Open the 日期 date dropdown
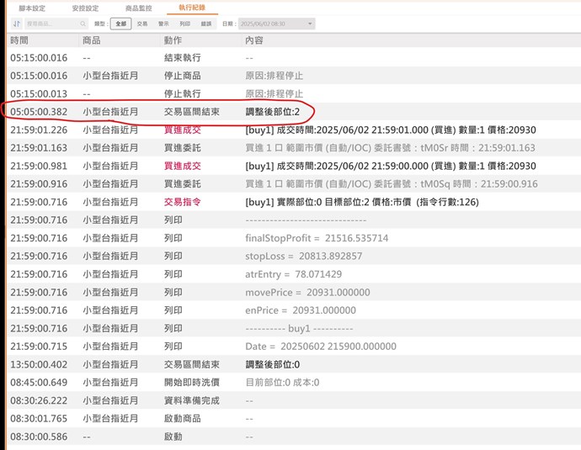581x450 pixels. pyautogui.click(x=276, y=24)
